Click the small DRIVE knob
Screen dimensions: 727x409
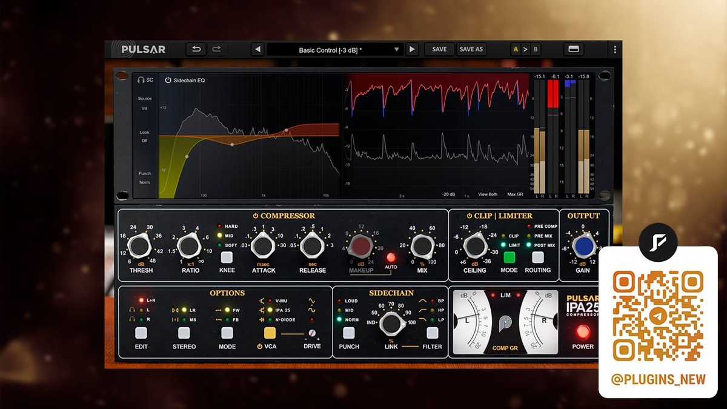[x=313, y=333]
